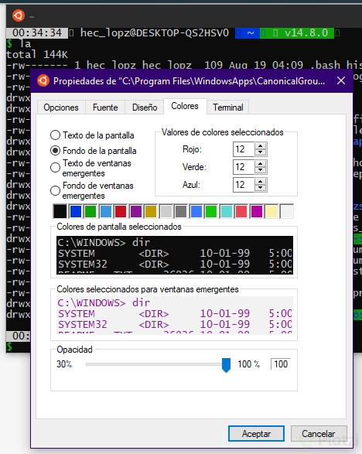The width and height of the screenshot is (362, 454).
Task: Pick the dark gray color swatch
Action: point(181,211)
